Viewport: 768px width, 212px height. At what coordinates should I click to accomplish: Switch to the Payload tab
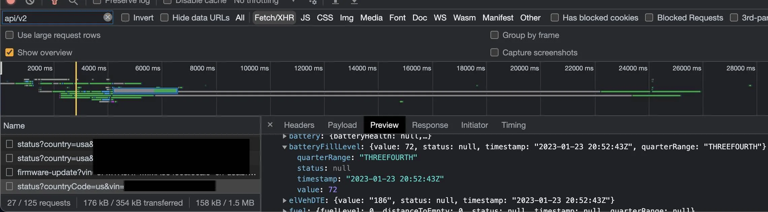tap(342, 125)
